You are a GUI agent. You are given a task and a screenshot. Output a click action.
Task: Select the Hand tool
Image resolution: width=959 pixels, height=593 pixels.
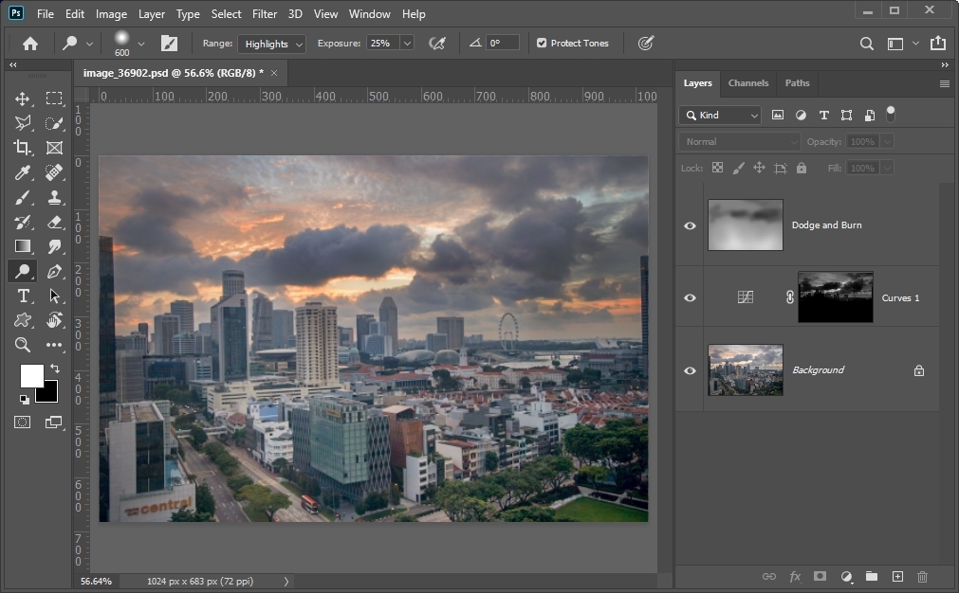click(54, 320)
